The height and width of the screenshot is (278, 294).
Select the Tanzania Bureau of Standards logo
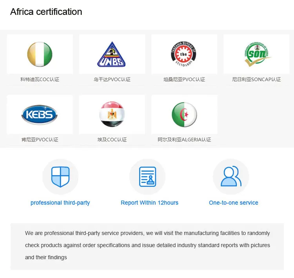(x=183, y=54)
